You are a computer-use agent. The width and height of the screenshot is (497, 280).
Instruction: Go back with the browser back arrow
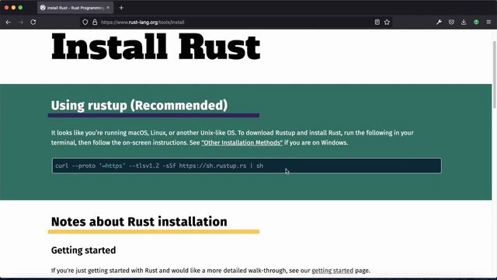tap(9, 23)
